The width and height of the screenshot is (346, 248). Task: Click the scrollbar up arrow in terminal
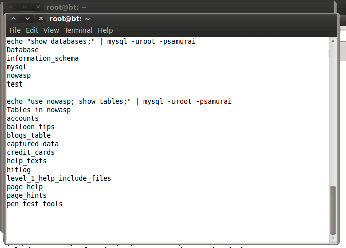(332, 41)
